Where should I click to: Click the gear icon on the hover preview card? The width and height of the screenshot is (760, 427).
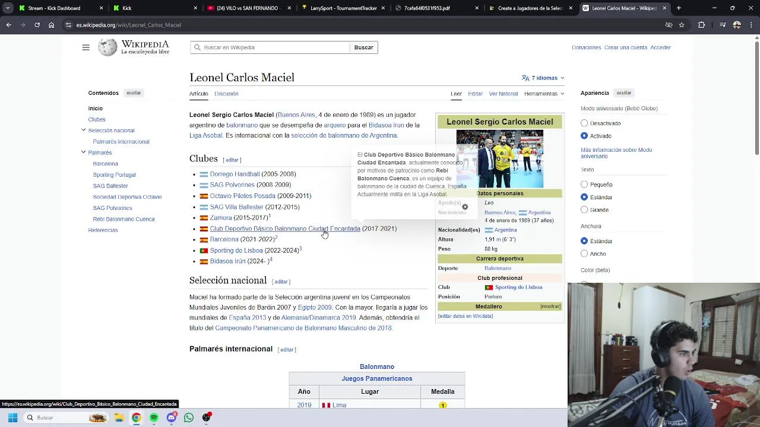pos(465,207)
